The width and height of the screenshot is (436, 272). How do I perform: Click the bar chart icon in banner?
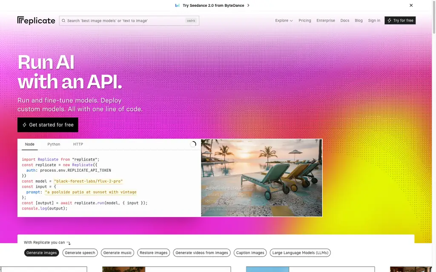point(177,5)
